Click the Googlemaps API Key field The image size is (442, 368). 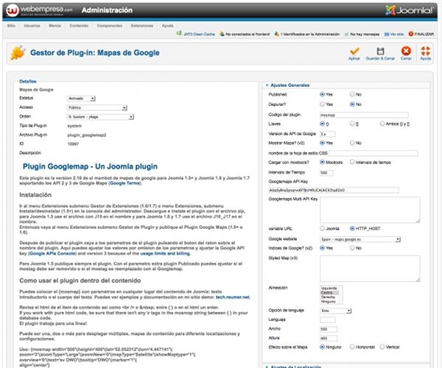334,191
